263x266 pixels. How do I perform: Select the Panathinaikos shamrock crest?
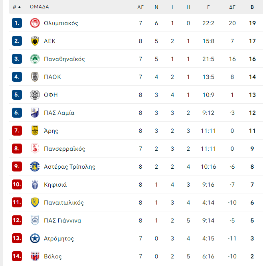(x=35, y=59)
